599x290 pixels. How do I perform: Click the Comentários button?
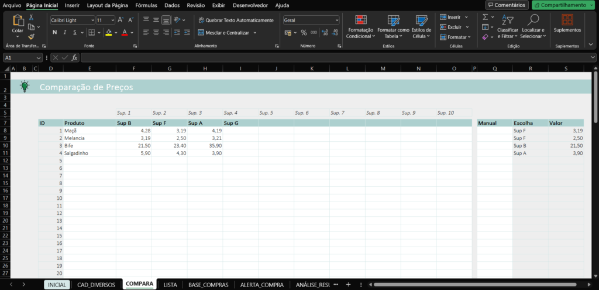coord(506,5)
